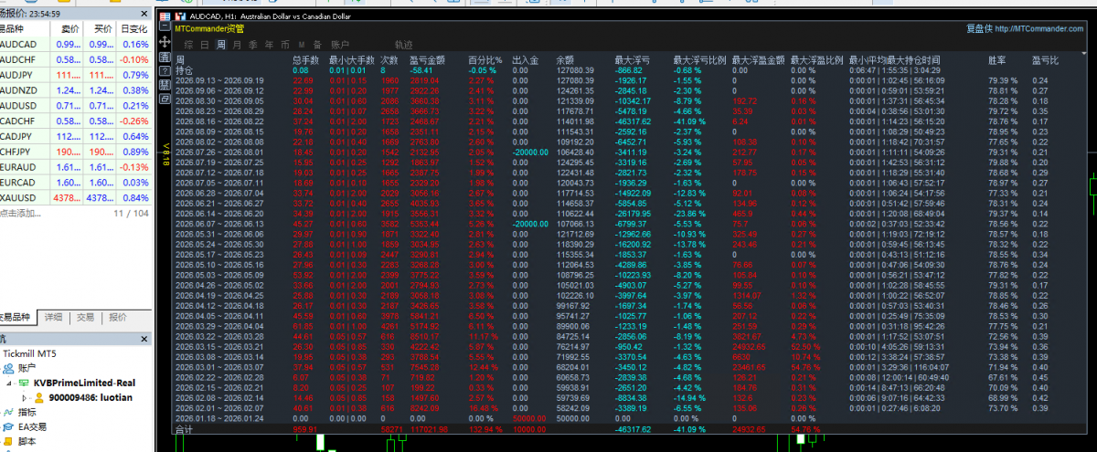The height and width of the screenshot is (452, 1097).
Task: Close the navigator panel
Action: click(144, 339)
